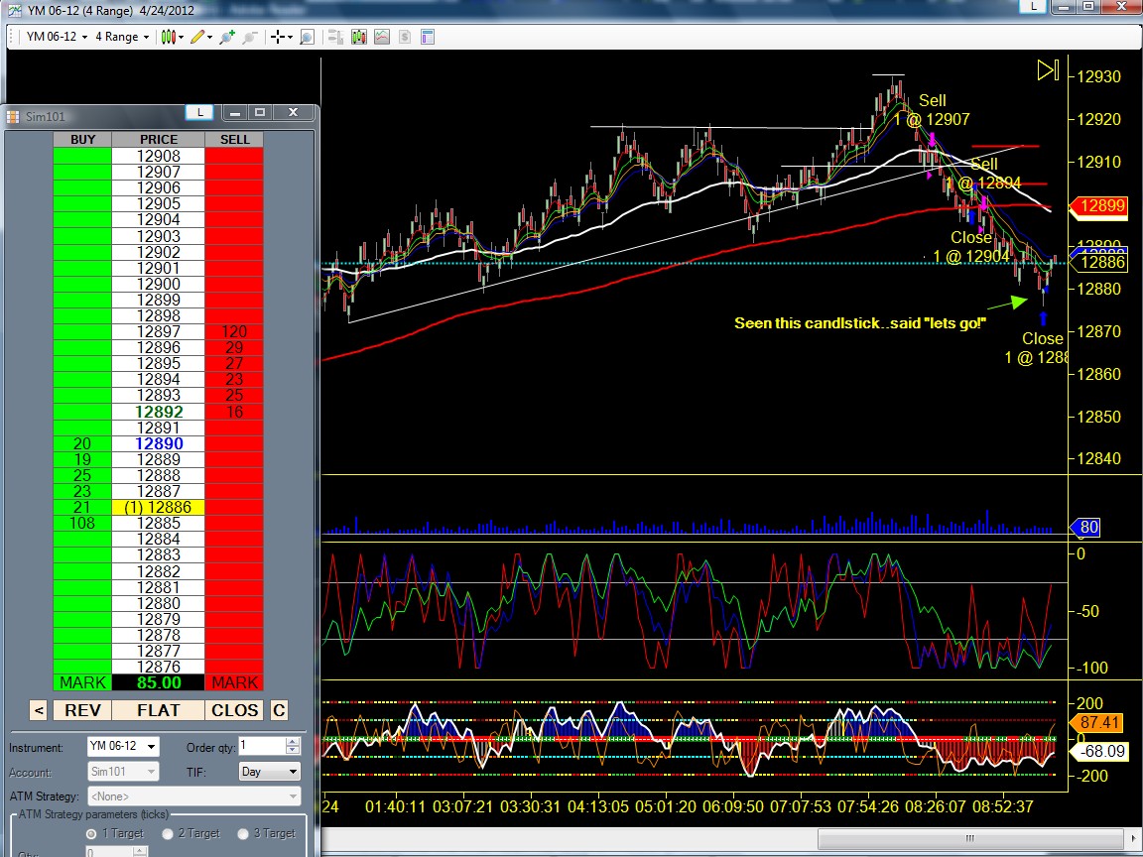1143x857 pixels.
Task: Select the 1 Target radio button
Action: click(x=91, y=833)
